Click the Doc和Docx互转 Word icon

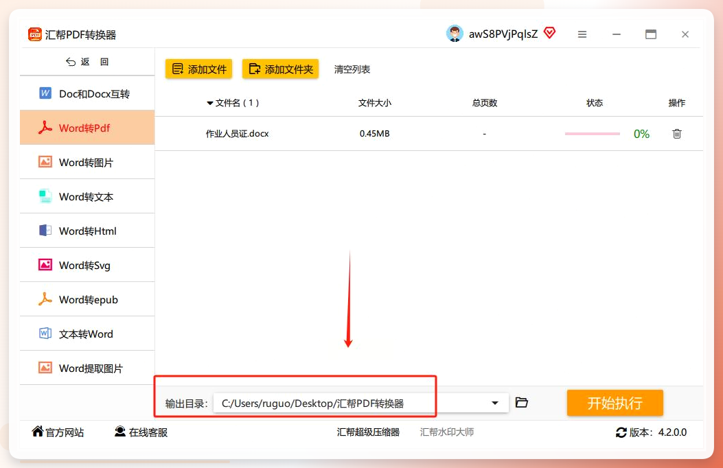pyautogui.click(x=45, y=93)
